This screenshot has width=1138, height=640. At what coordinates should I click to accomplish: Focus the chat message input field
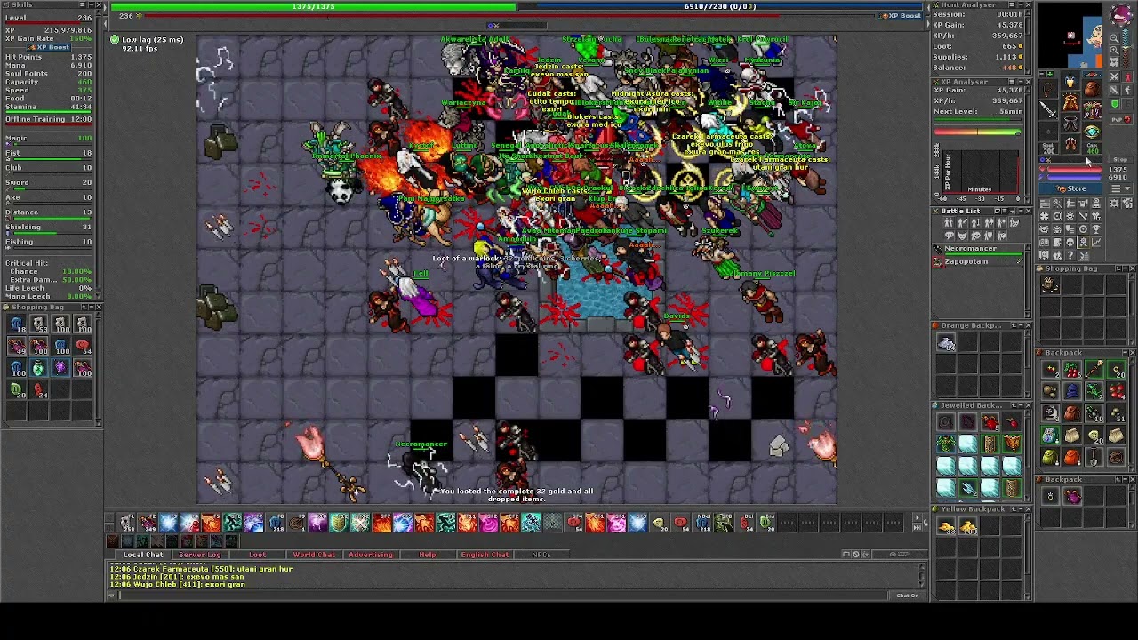click(x=502, y=596)
